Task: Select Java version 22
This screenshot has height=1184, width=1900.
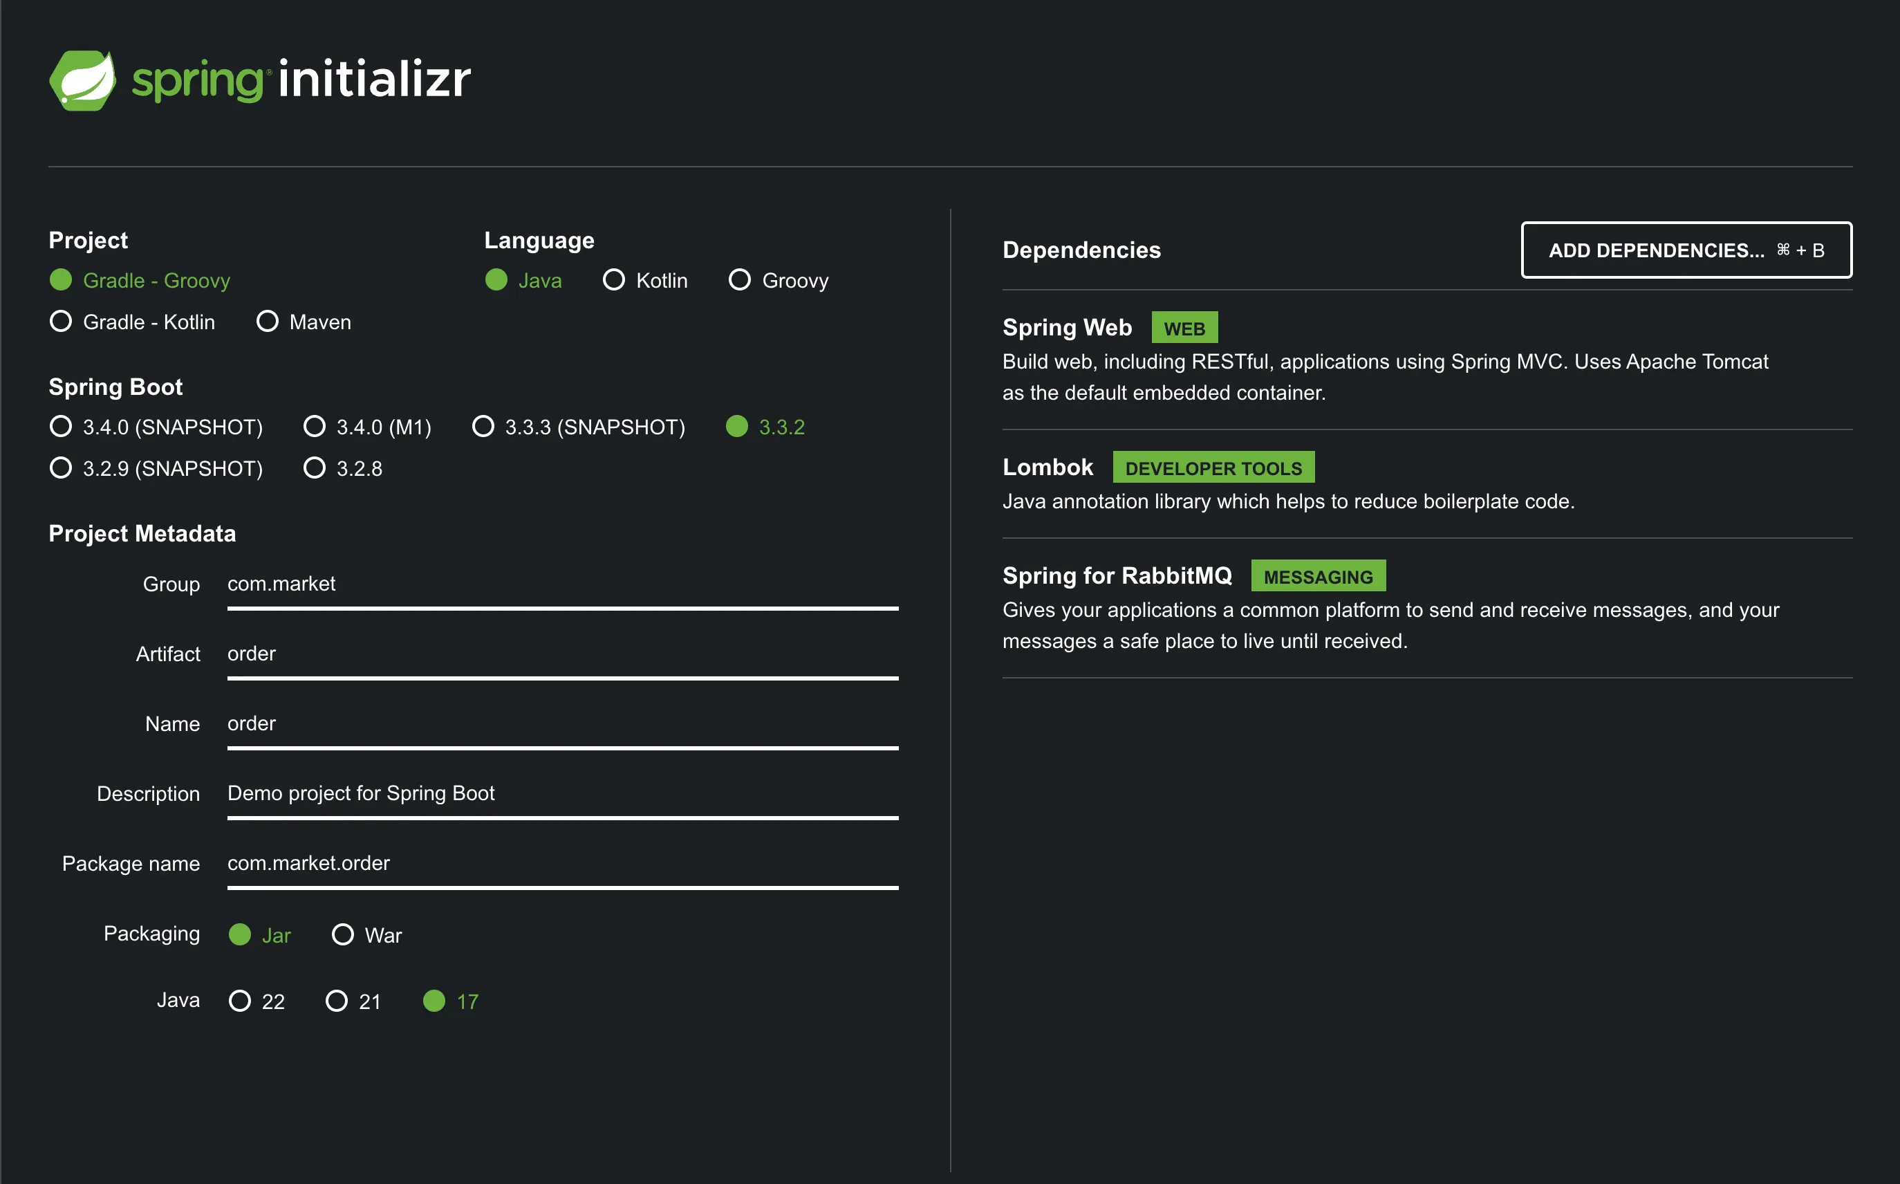Action: point(239,1001)
